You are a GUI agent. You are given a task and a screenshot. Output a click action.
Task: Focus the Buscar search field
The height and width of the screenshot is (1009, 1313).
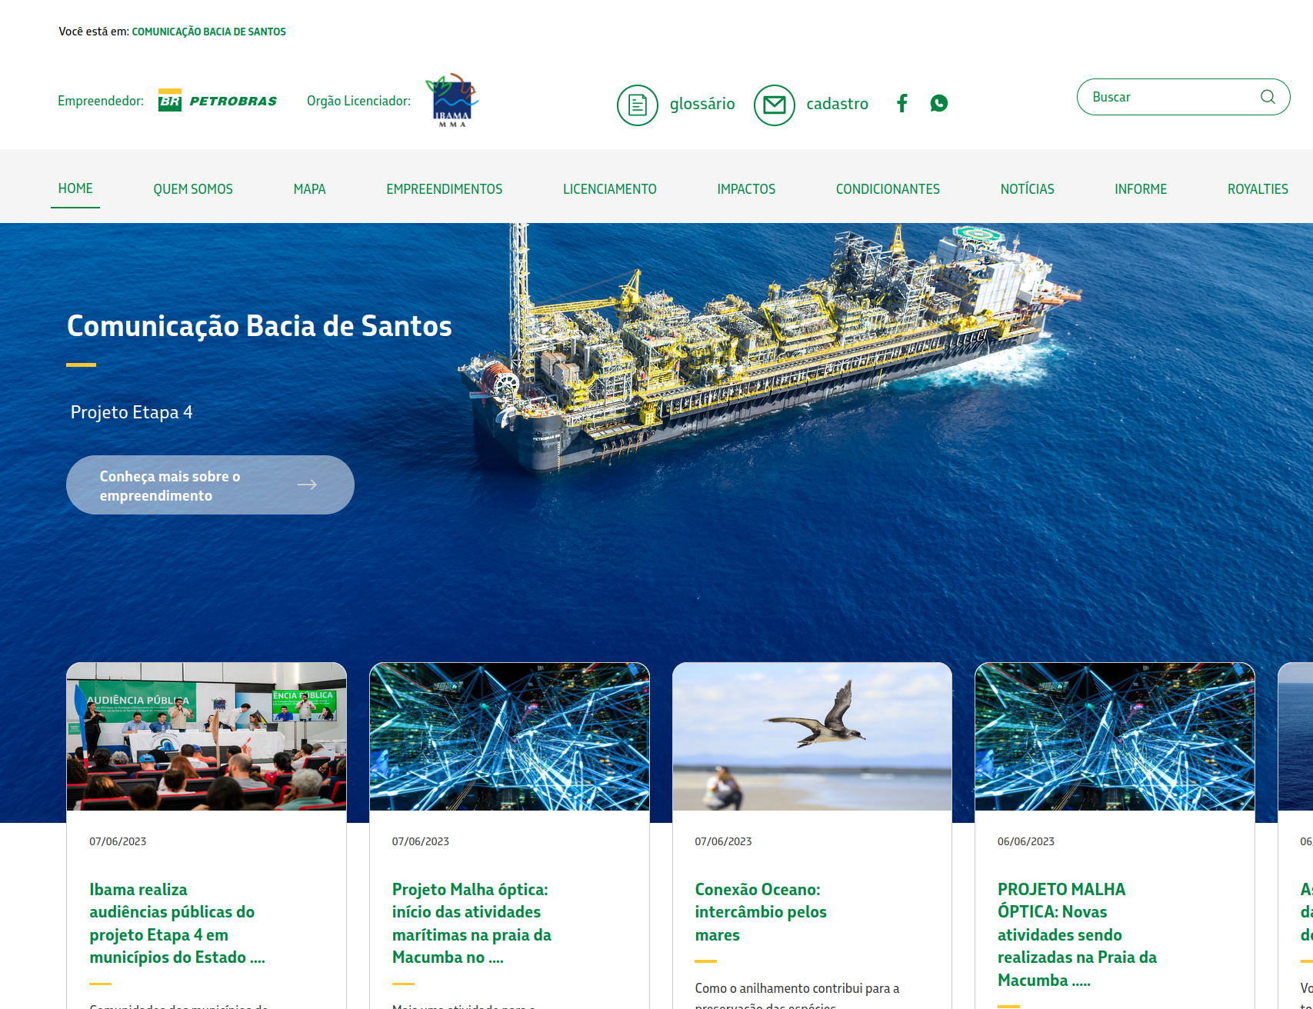point(1183,97)
